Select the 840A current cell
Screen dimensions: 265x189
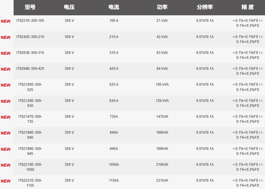(114, 132)
